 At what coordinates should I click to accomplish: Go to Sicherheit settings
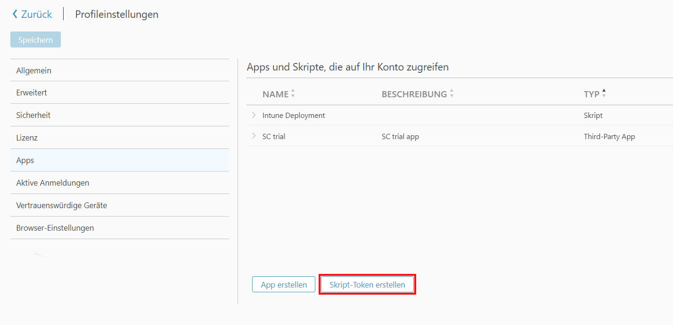tap(119, 115)
